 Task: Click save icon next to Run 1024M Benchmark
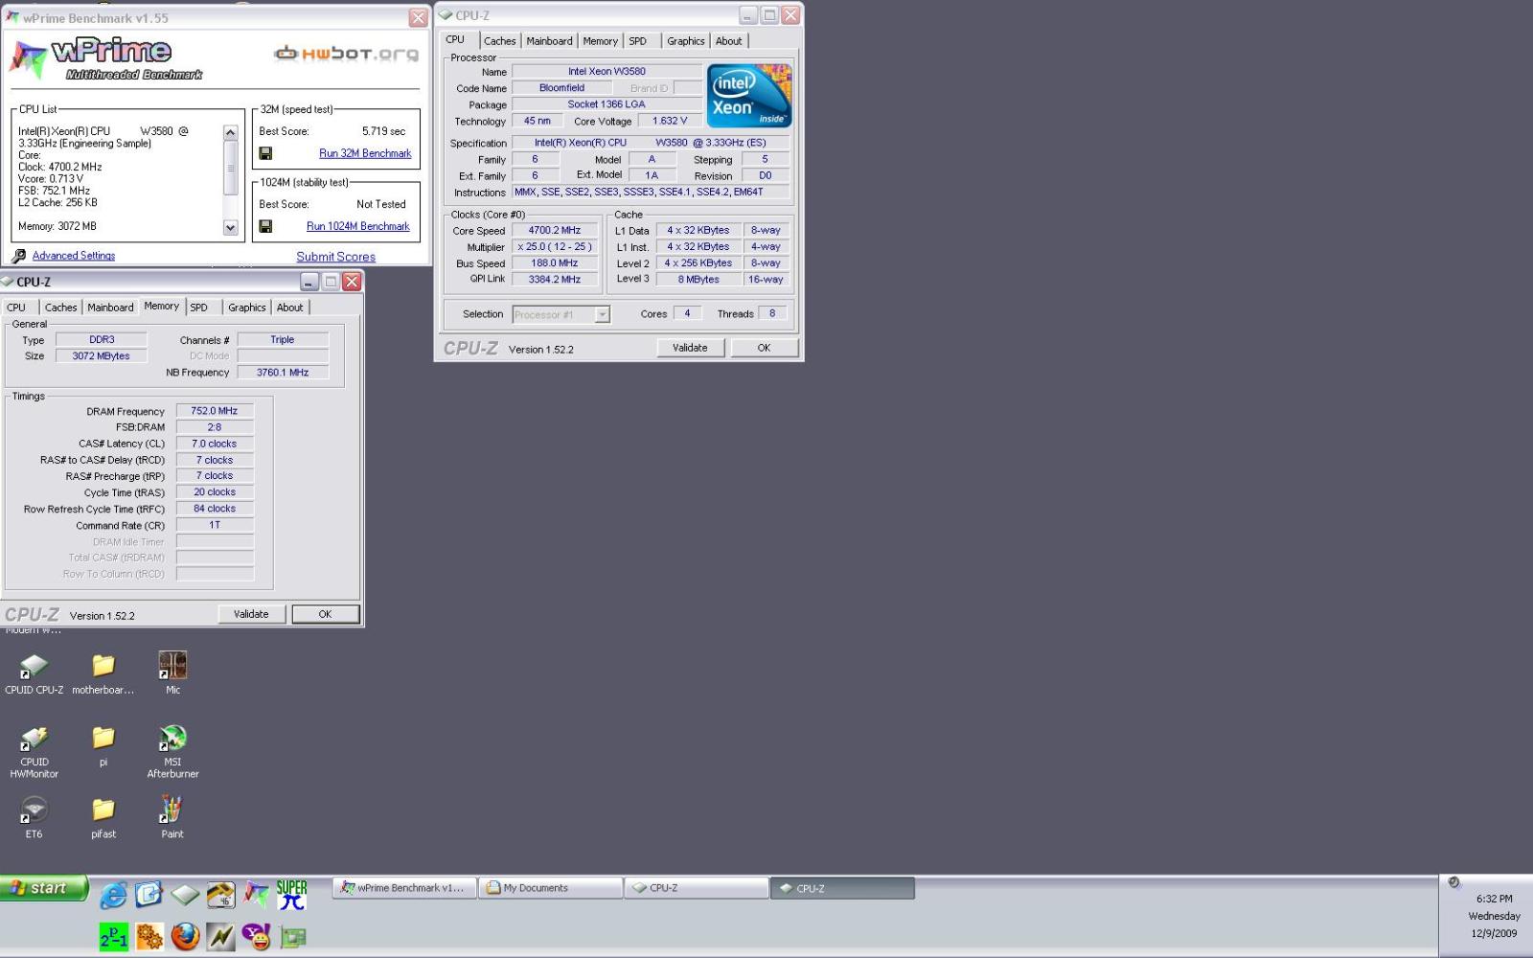[x=265, y=226]
